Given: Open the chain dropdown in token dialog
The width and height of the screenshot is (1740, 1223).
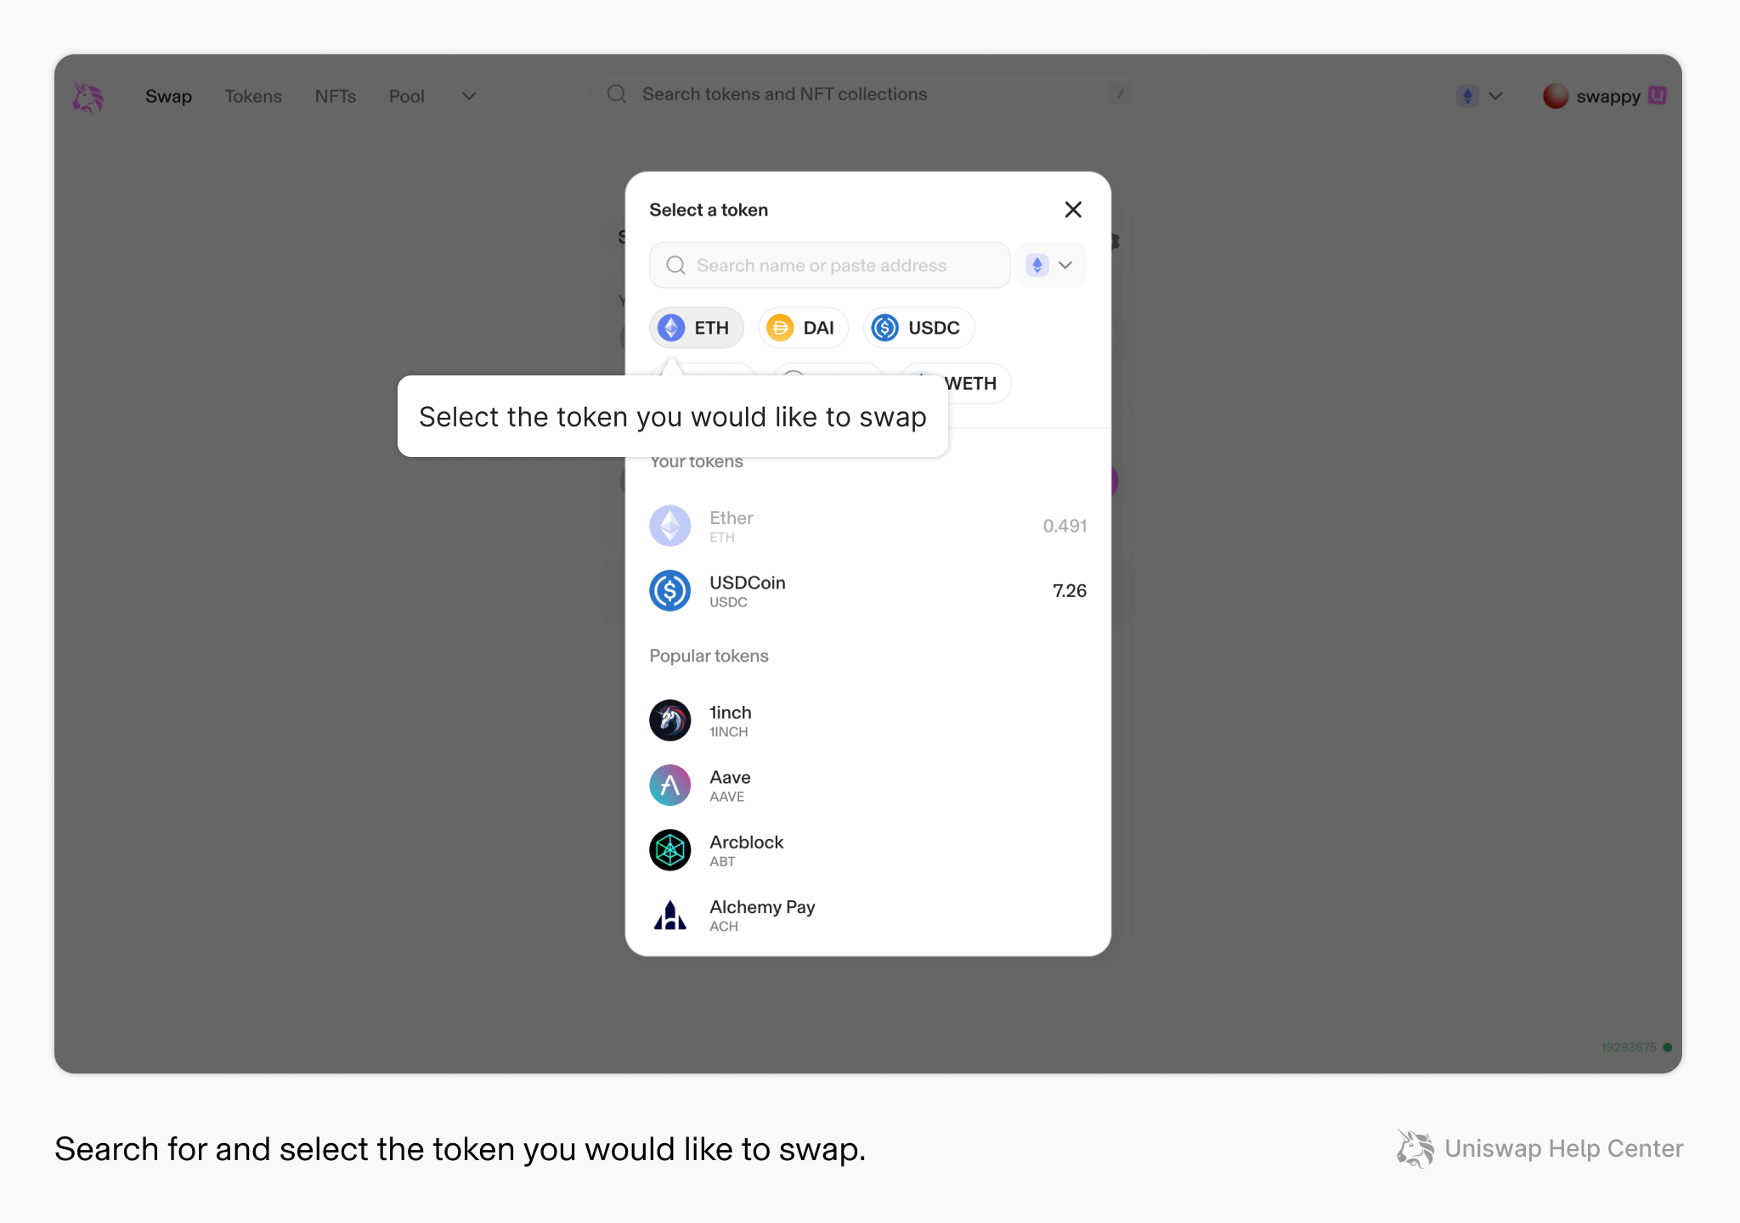Looking at the screenshot, I should (x=1050, y=265).
